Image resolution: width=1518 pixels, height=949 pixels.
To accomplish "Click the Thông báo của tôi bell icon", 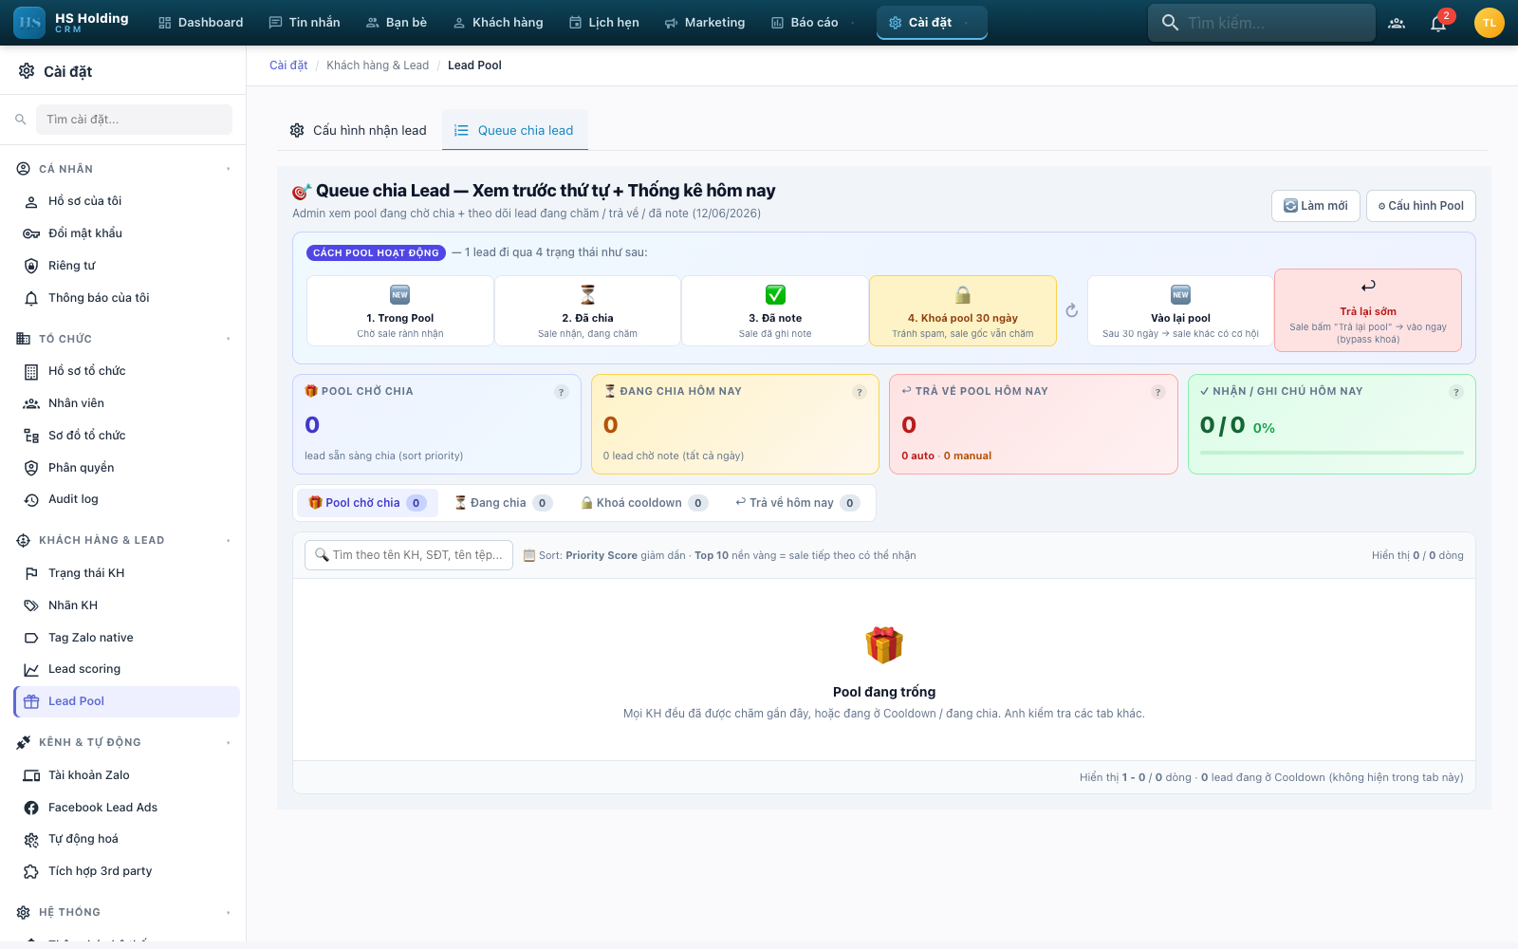I will (x=31, y=298).
